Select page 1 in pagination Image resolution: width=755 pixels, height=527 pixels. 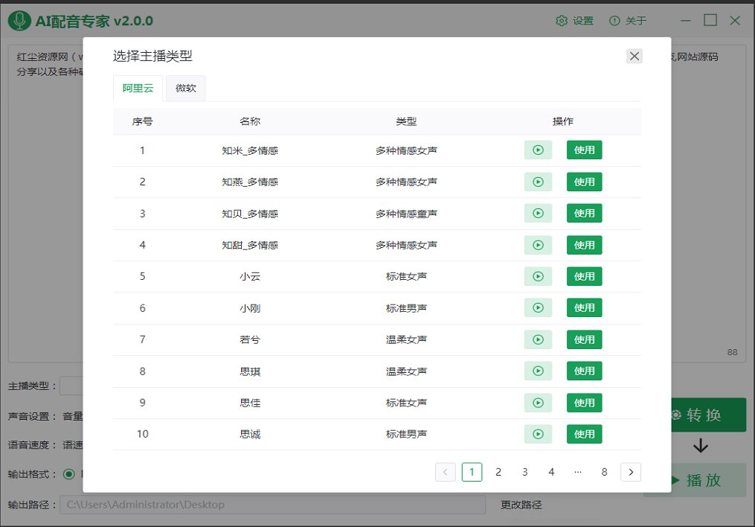pyautogui.click(x=472, y=472)
